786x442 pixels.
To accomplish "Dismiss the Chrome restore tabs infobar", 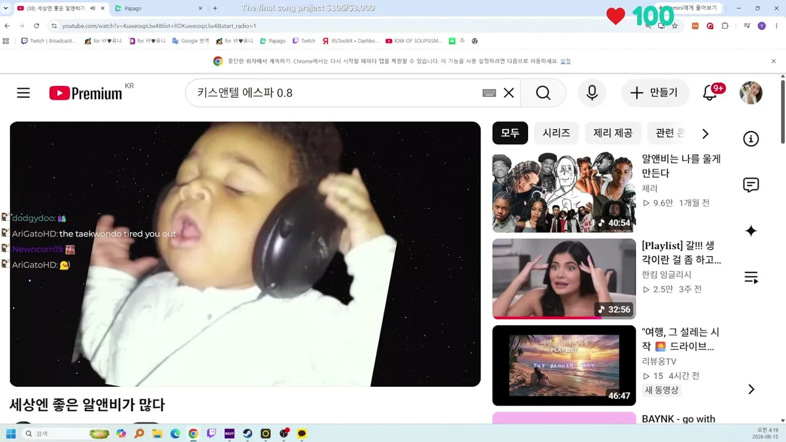I will 774,61.
